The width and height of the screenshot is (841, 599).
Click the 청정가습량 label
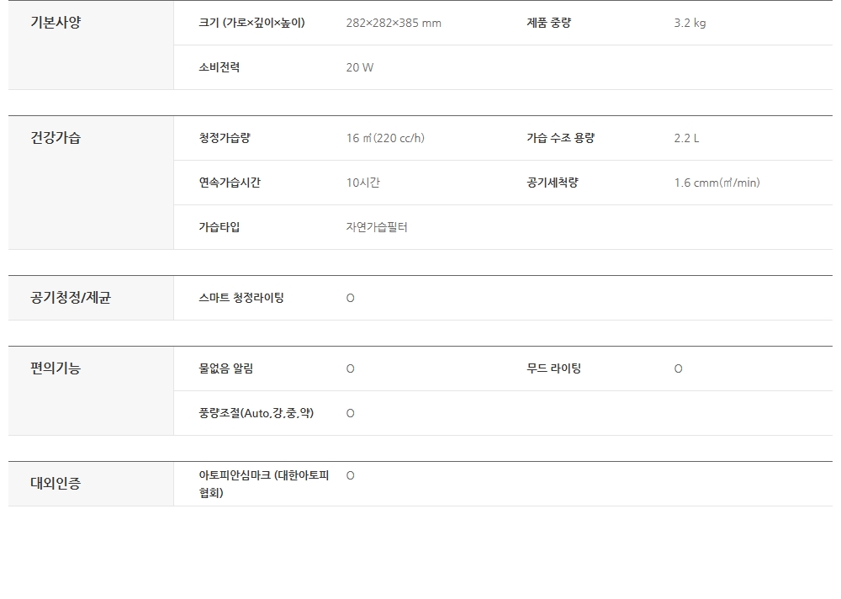click(x=225, y=138)
